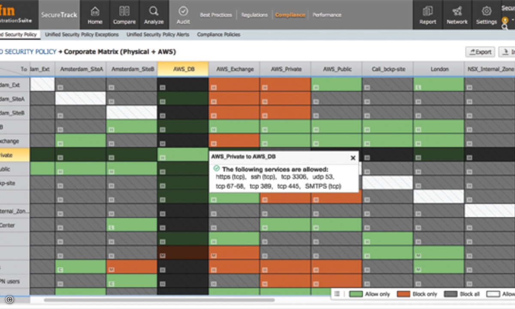Select the Amsterdam_SiteB column header
Image resolution: width=515 pixels, height=309 pixels.
(132, 69)
